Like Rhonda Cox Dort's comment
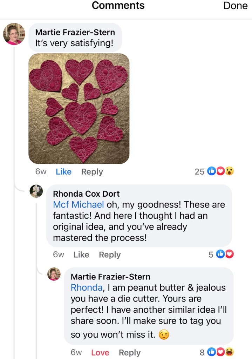Screen dimensions: 252x359 81,255
